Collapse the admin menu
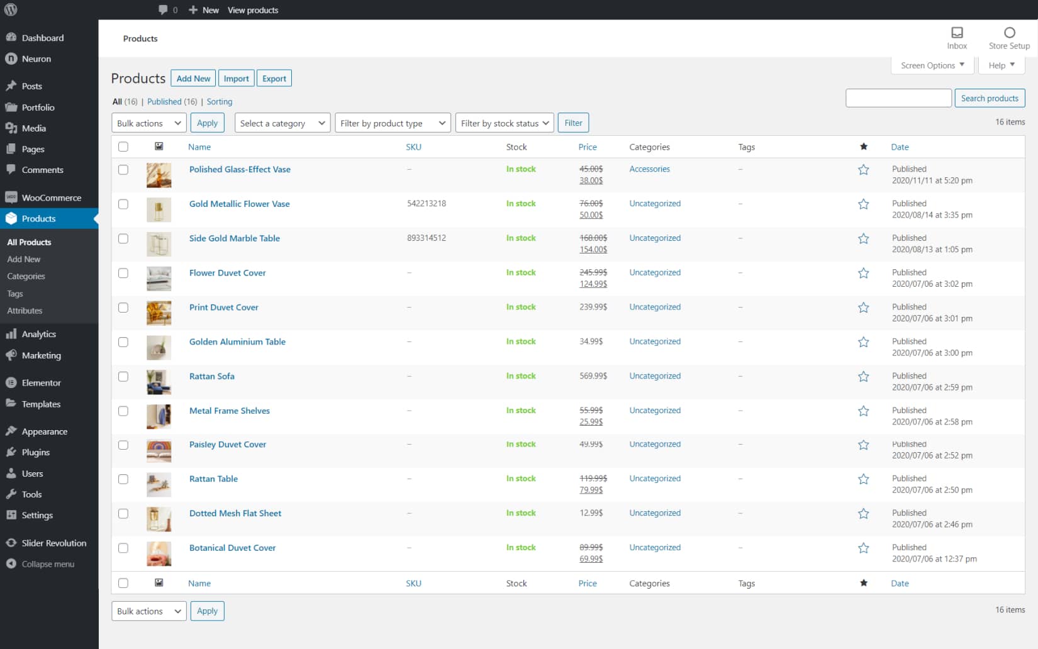 click(11, 563)
